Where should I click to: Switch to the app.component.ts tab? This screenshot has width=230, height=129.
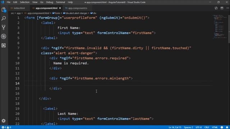[78, 8]
